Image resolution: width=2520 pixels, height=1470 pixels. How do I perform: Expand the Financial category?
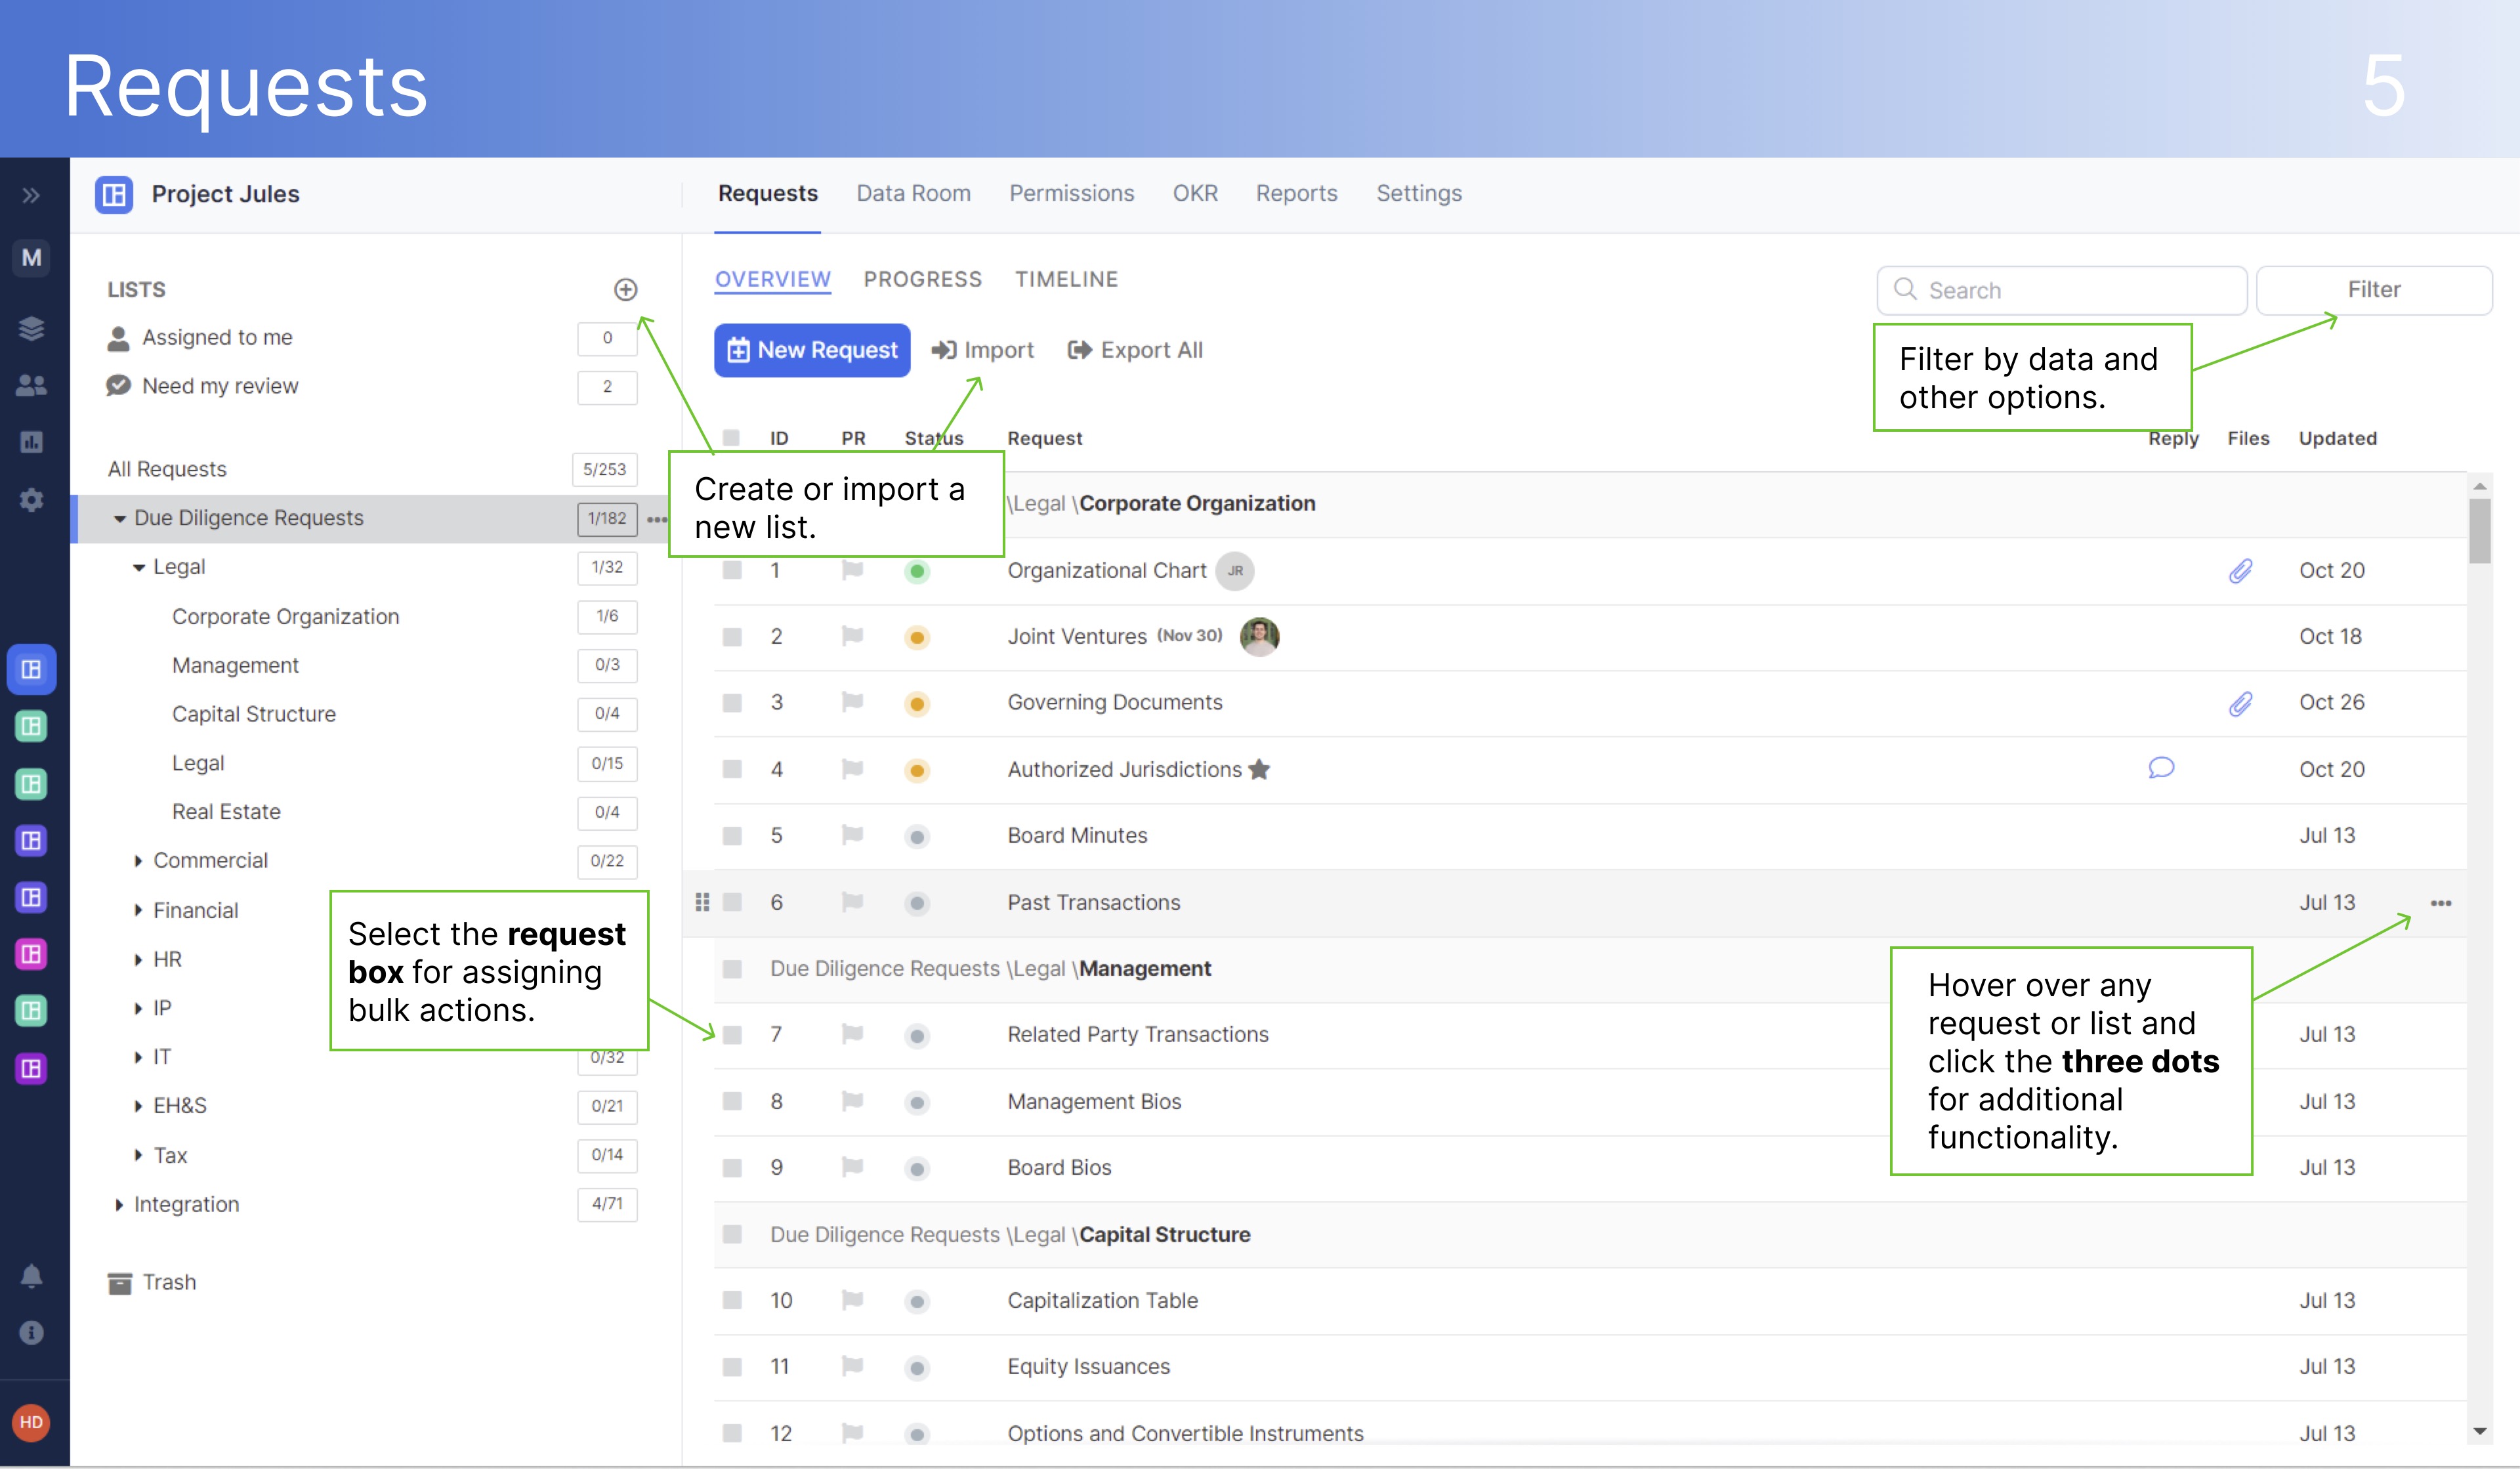[x=139, y=910]
